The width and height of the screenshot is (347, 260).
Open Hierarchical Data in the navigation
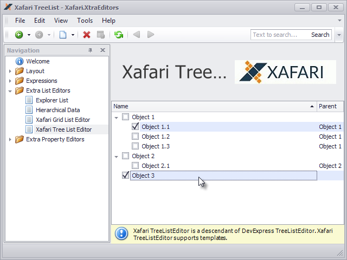pos(58,110)
